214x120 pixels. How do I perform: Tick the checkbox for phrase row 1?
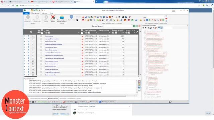point(41,36)
